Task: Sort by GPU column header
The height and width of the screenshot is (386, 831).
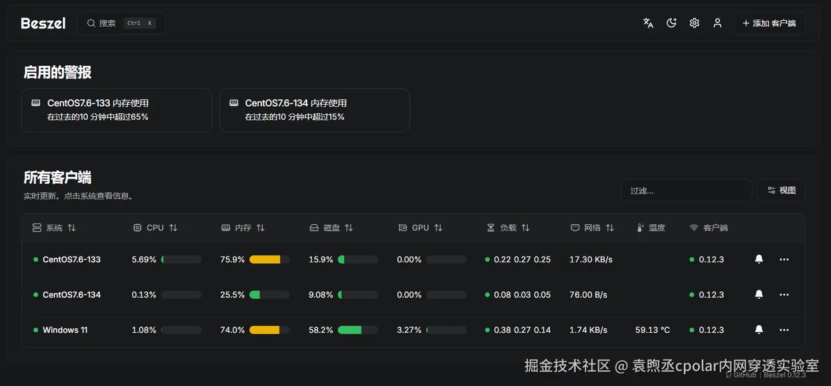Action: point(420,228)
